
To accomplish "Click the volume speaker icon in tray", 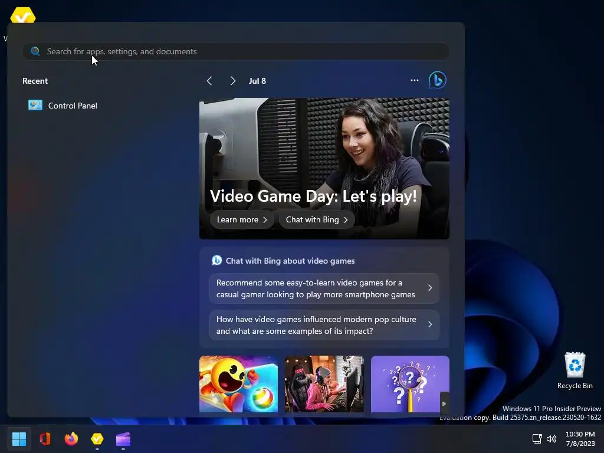I will (552, 439).
